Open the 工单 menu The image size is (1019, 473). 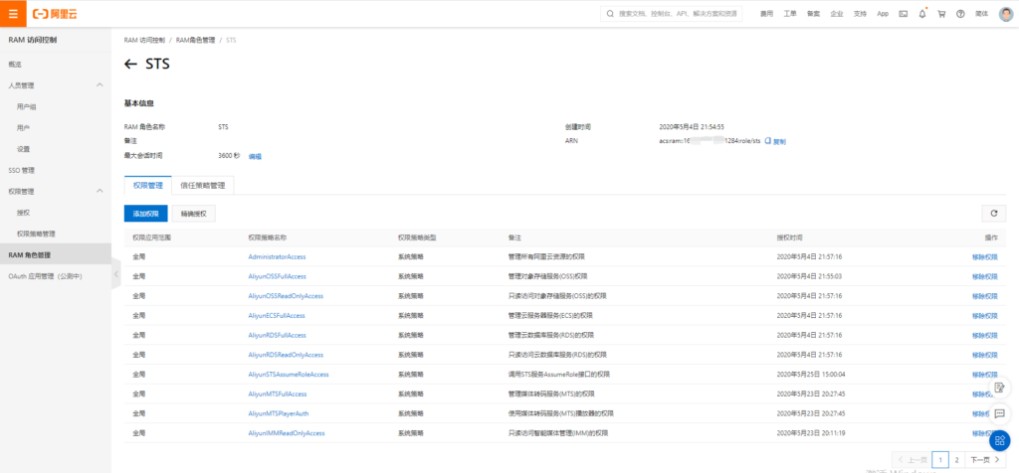pyautogui.click(x=789, y=14)
